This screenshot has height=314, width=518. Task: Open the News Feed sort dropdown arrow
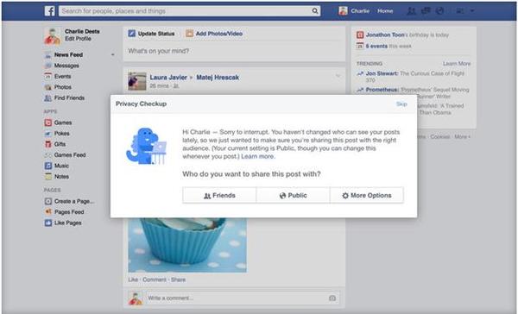pos(112,55)
